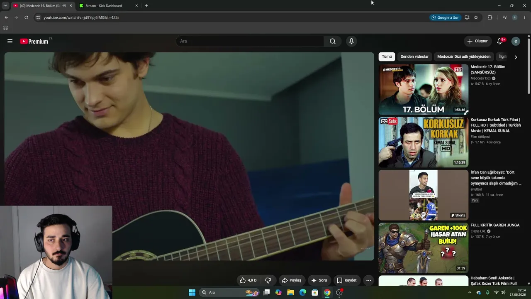The image size is (531, 299).
Task: Open the Windows Start menu
Action: pyautogui.click(x=192, y=292)
